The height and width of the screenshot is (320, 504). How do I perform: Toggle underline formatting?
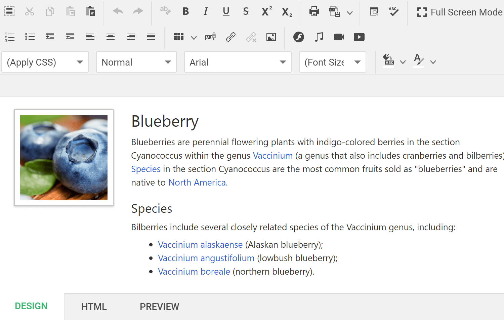tap(226, 12)
